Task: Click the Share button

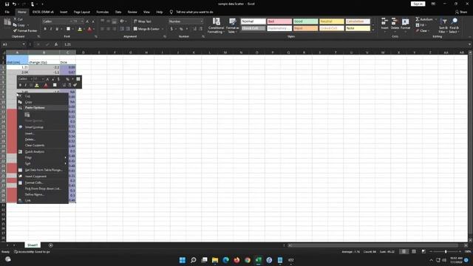Action: click(x=461, y=12)
